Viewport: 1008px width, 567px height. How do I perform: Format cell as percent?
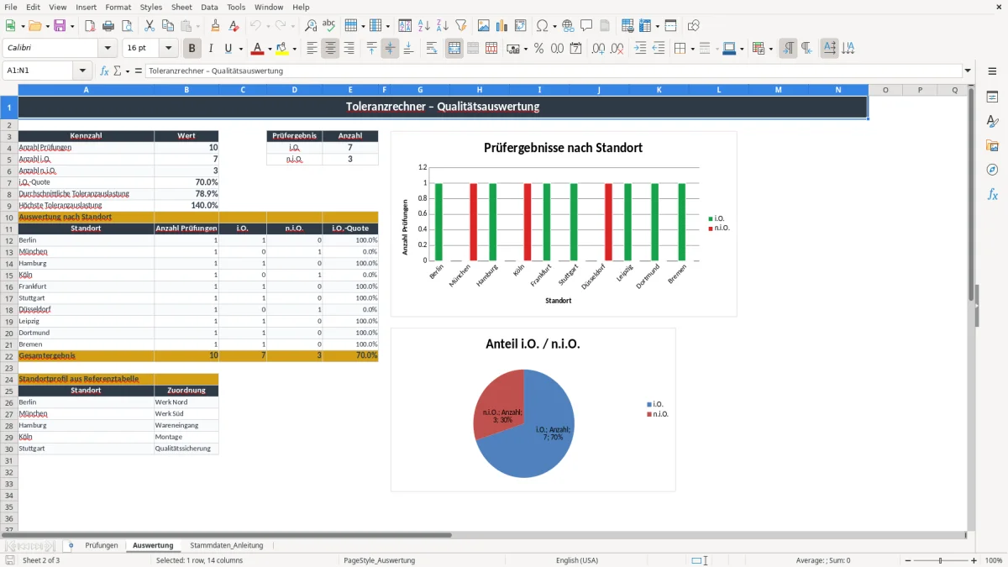(539, 49)
